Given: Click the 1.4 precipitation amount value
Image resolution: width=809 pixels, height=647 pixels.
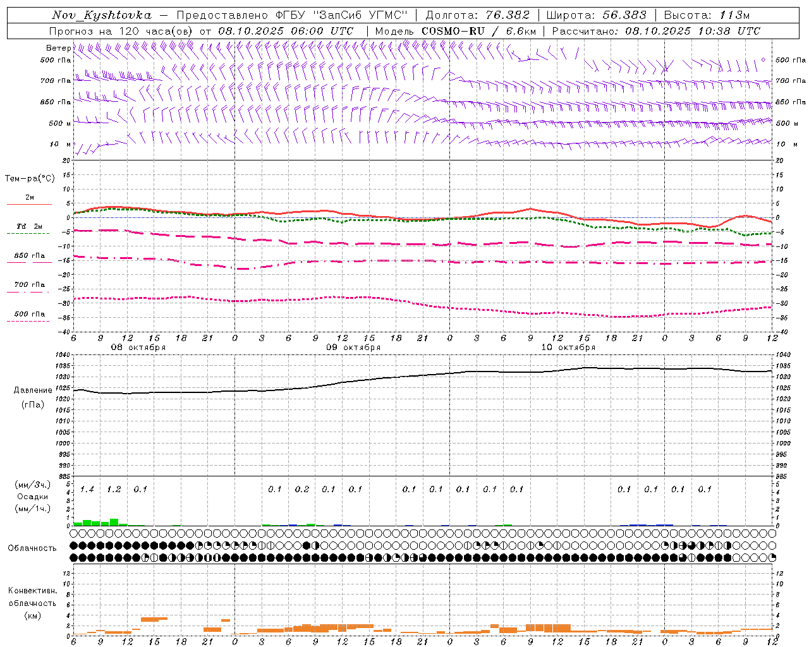Looking at the screenshot, I should [87, 490].
